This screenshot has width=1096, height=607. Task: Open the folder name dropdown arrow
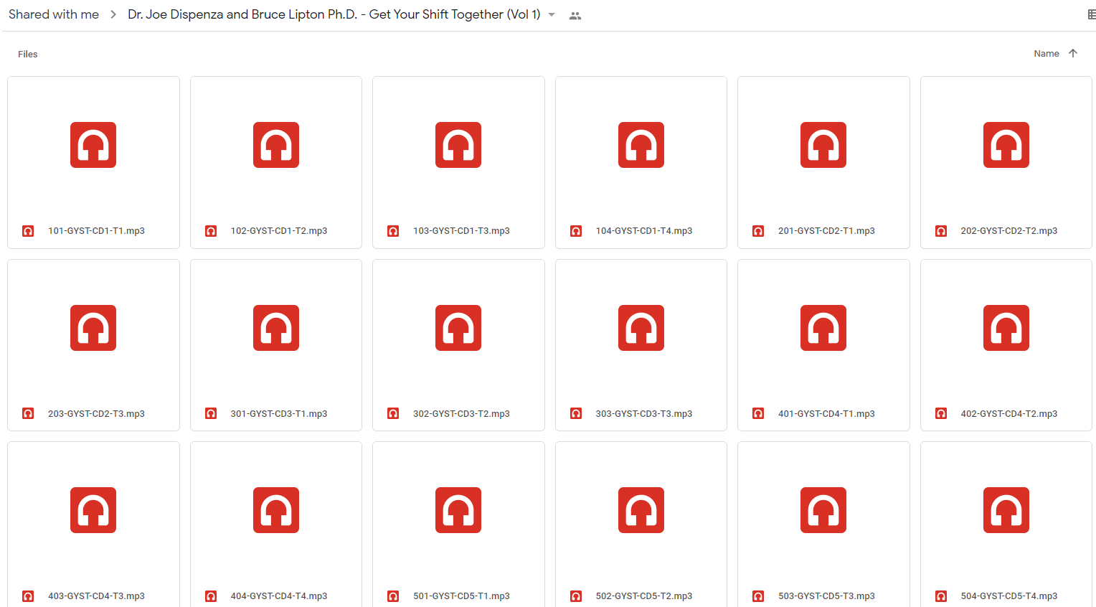point(552,15)
